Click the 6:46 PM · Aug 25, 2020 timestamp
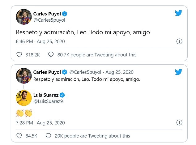196x145 pixels. (x=40, y=41)
